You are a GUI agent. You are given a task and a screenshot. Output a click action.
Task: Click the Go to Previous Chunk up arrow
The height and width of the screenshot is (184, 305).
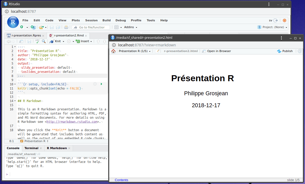[98, 41]
